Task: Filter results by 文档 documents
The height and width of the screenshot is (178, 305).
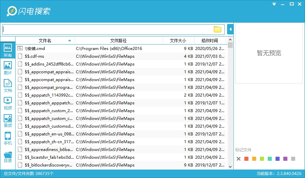Action: click(7, 86)
